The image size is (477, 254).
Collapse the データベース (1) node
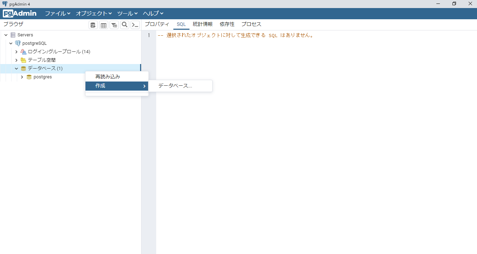point(16,69)
